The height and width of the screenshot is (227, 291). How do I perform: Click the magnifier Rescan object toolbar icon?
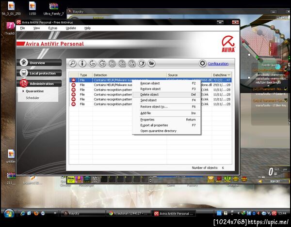pyautogui.click(x=72, y=63)
